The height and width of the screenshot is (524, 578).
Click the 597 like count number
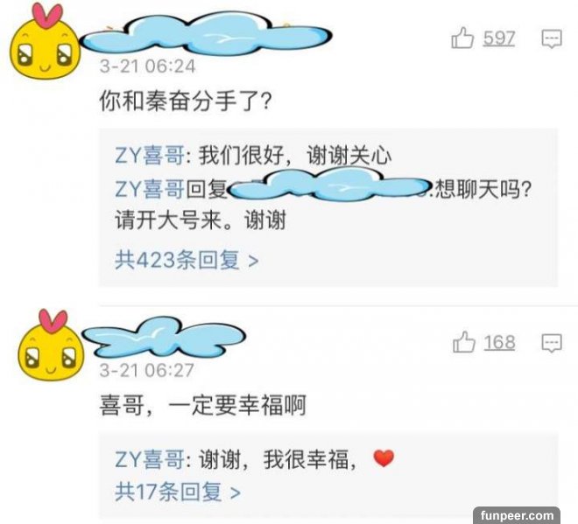499,38
